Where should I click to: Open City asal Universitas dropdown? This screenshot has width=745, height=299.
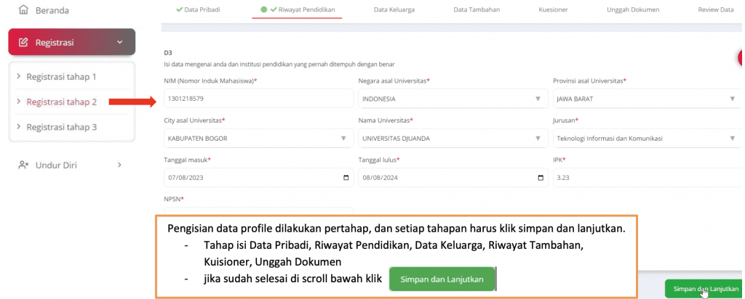[x=343, y=138]
